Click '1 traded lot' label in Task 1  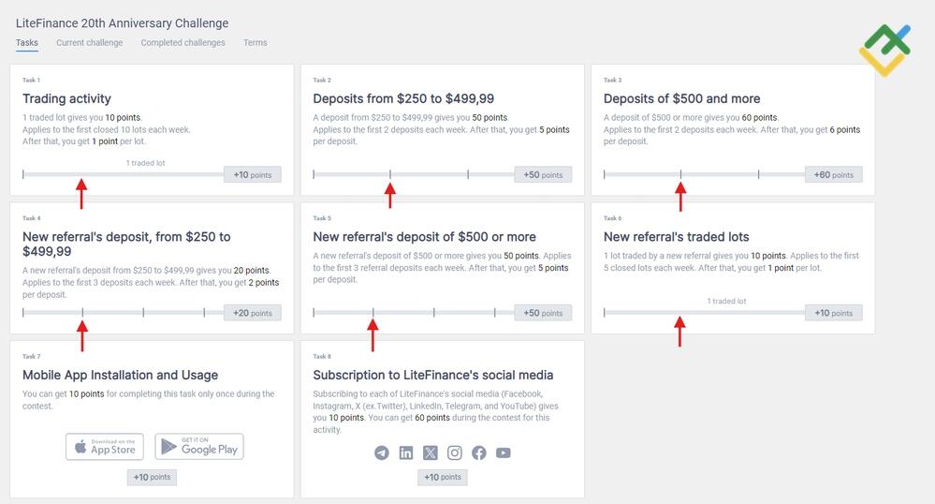click(x=145, y=163)
